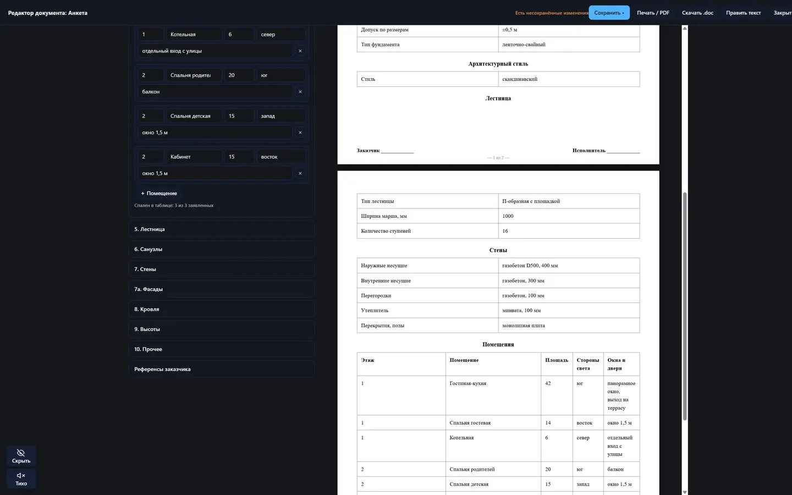
Task: Expand Референсы заказчика section
Action: click(222, 369)
